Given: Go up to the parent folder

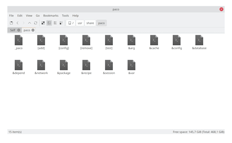Looking at the screenshot, I should tap(29, 23).
